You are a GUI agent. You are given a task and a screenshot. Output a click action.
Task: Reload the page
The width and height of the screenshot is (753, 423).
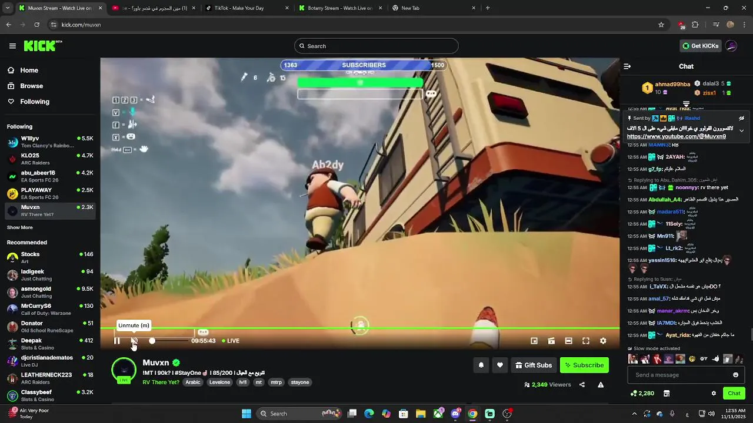click(x=36, y=25)
